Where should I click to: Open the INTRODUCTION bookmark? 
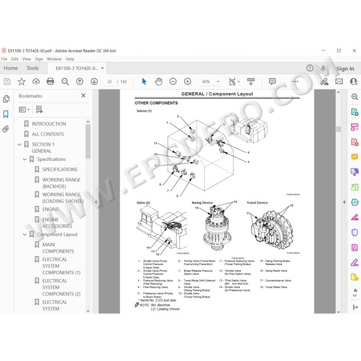pyautogui.click(x=49, y=124)
